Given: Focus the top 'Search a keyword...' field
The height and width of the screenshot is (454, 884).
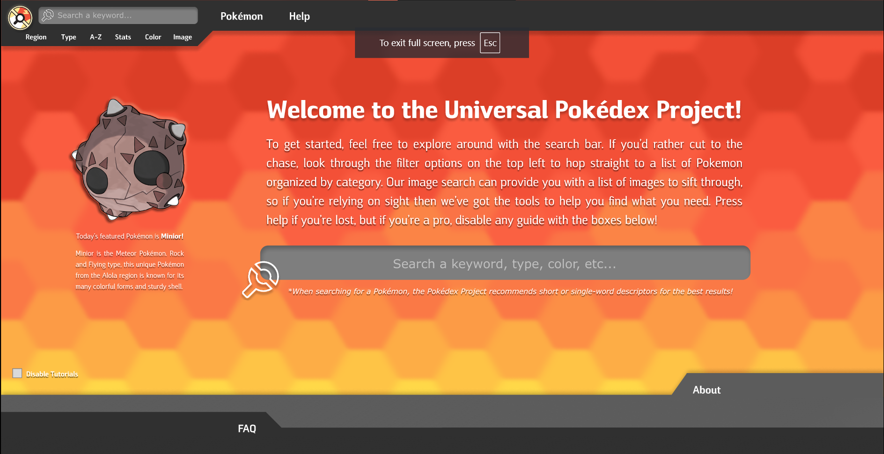Looking at the screenshot, I should (118, 16).
